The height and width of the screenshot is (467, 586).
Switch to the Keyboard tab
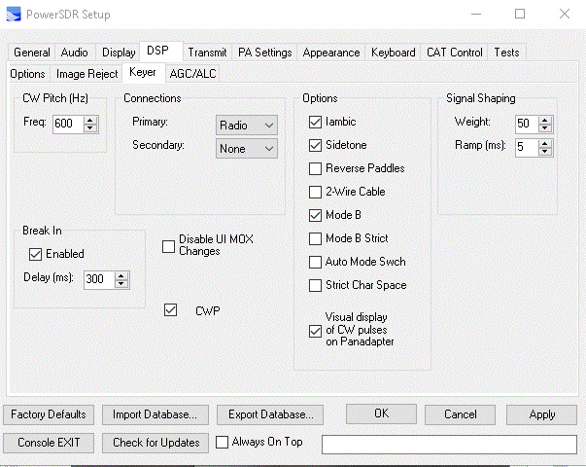tap(394, 53)
